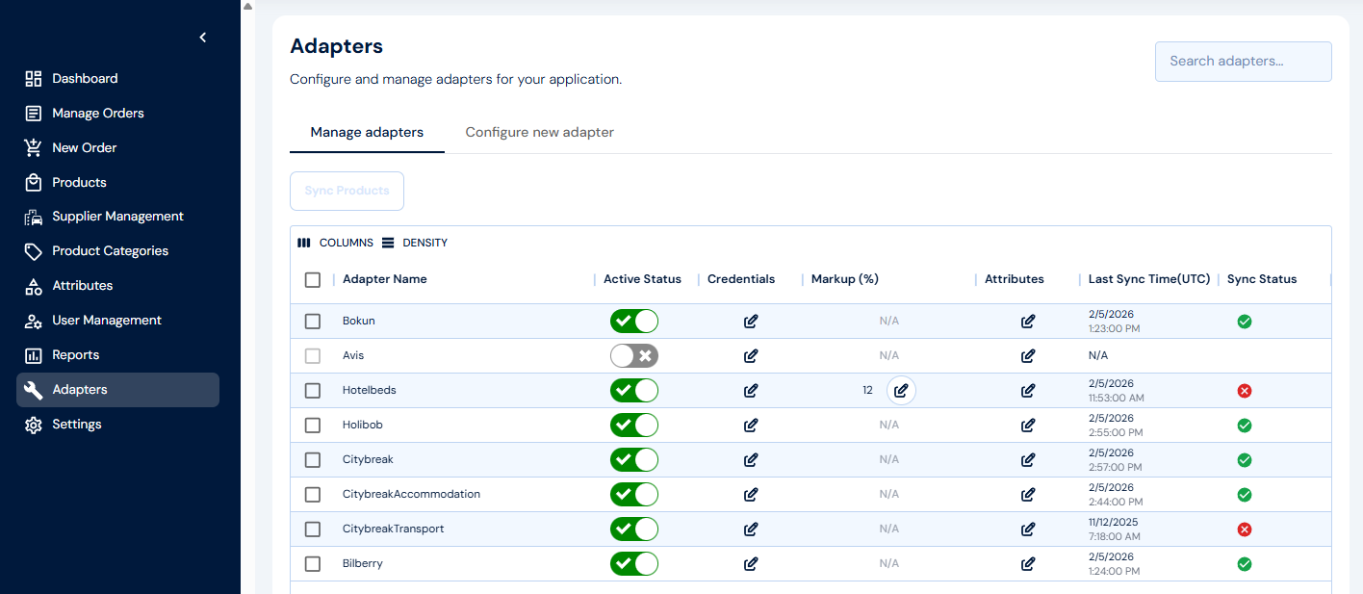Open attributes editor for CitybreakTransport
The height and width of the screenshot is (594, 1363).
[x=1028, y=529]
